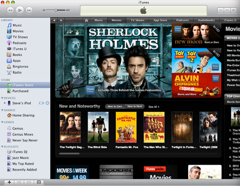Image resolution: width=240 pixels, height=186 pixels.
Task: Open the App Store tab
Action: click(160, 20)
